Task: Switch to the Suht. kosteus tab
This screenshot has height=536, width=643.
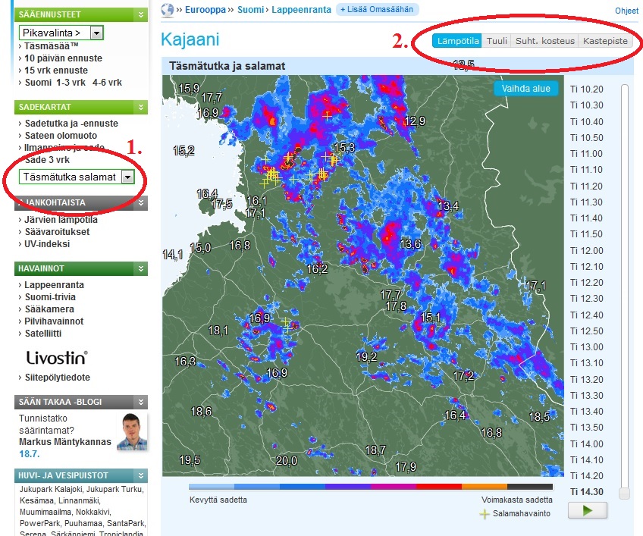Action: tap(544, 41)
